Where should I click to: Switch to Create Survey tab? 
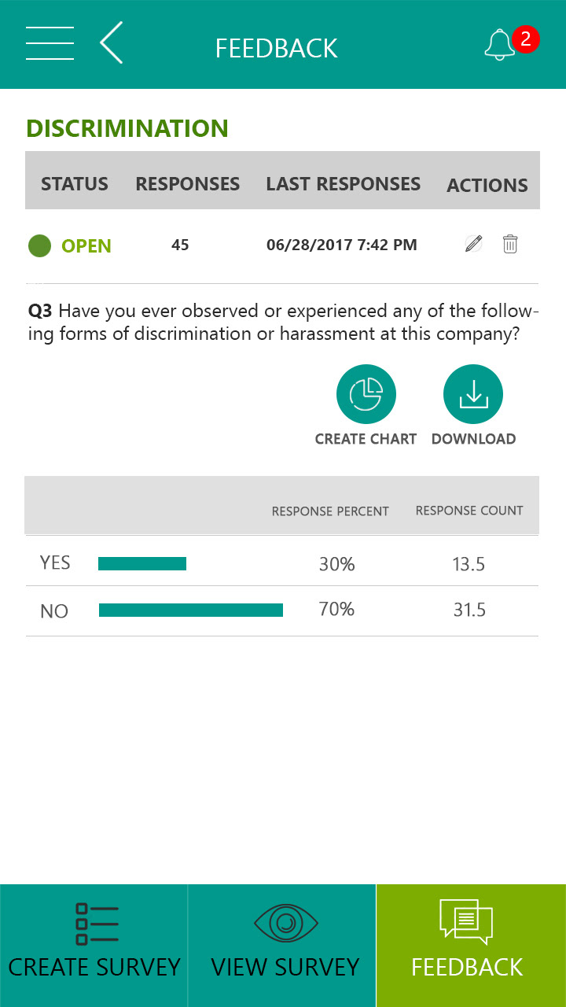[94, 945]
